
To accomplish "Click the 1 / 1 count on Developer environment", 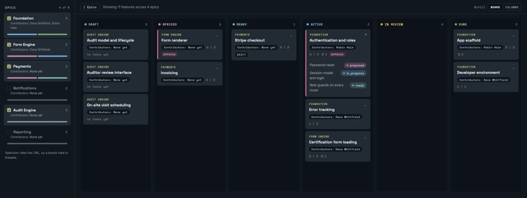I will (x=462, y=87).
